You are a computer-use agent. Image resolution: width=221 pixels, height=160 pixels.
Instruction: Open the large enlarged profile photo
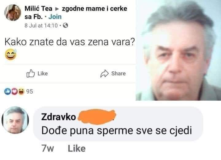pyautogui.click(x=178, y=50)
